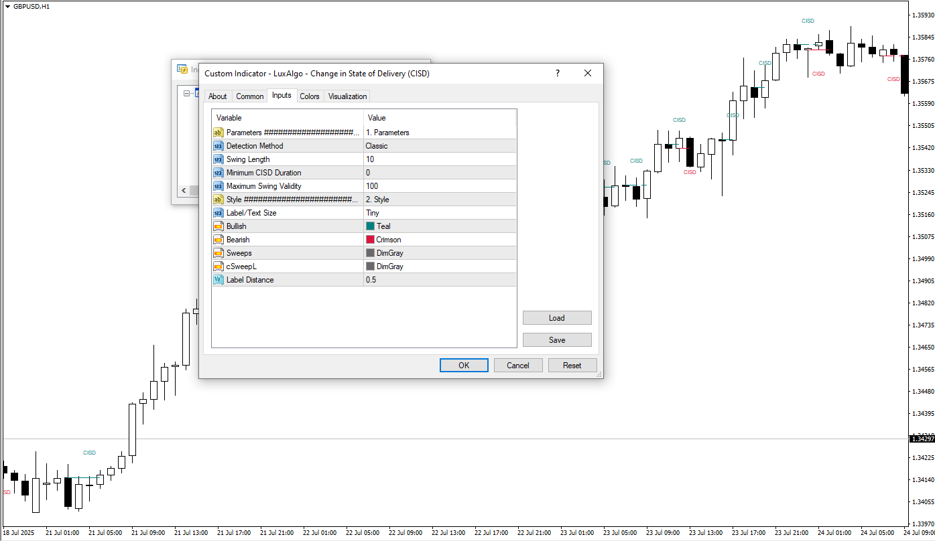
Task: Edit the Minimum CISD Duration value 0
Action: pos(440,173)
